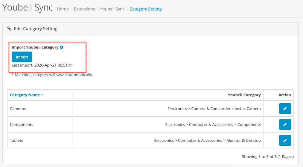Click the Youbeli Sync page title
The image size is (303, 167).
point(28,8)
